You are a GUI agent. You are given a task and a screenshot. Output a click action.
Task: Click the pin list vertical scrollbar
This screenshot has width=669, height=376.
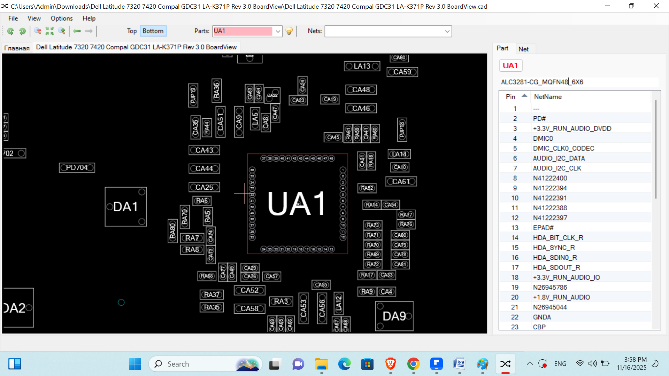656,150
